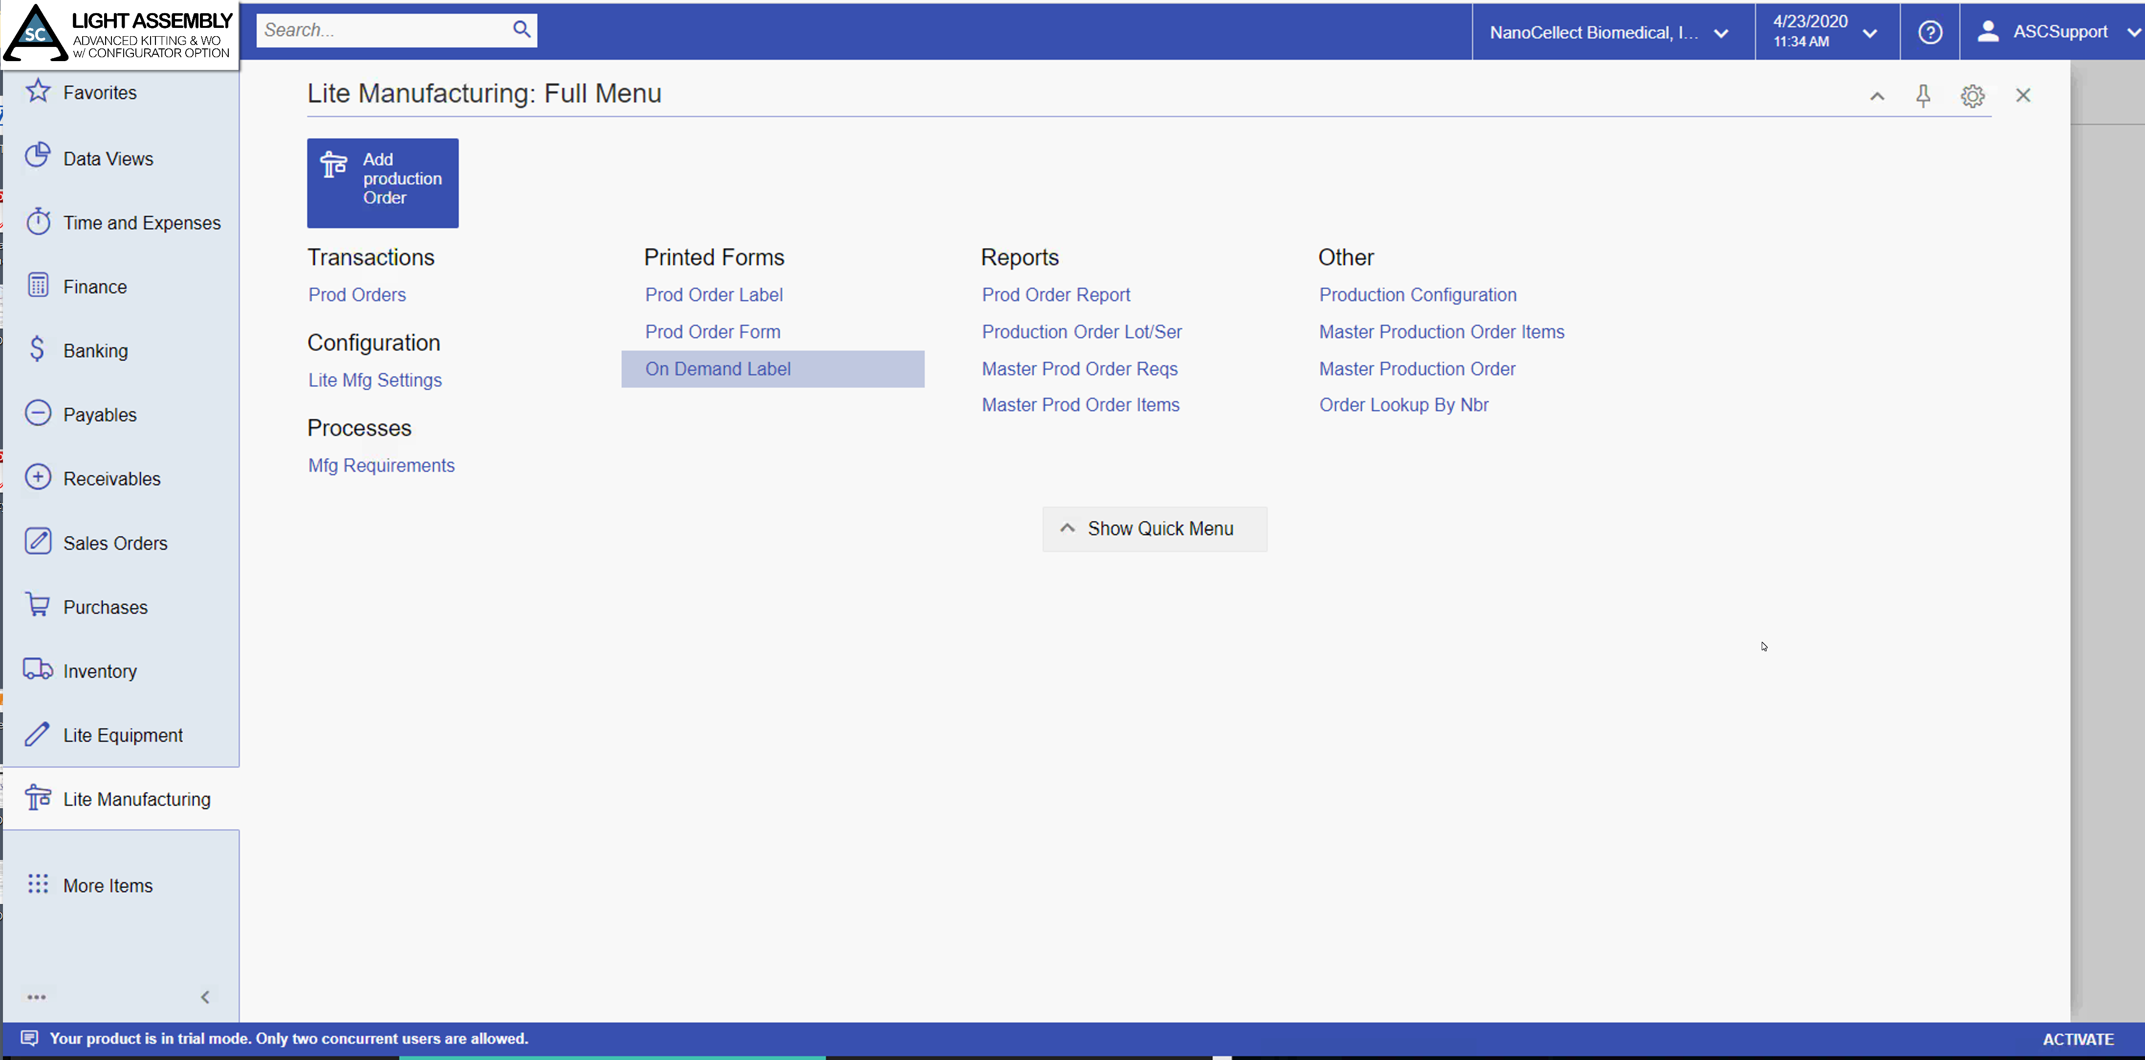The height and width of the screenshot is (1060, 2145).
Task: Collapse the left navigation sidebar
Action: pos(206,997)
